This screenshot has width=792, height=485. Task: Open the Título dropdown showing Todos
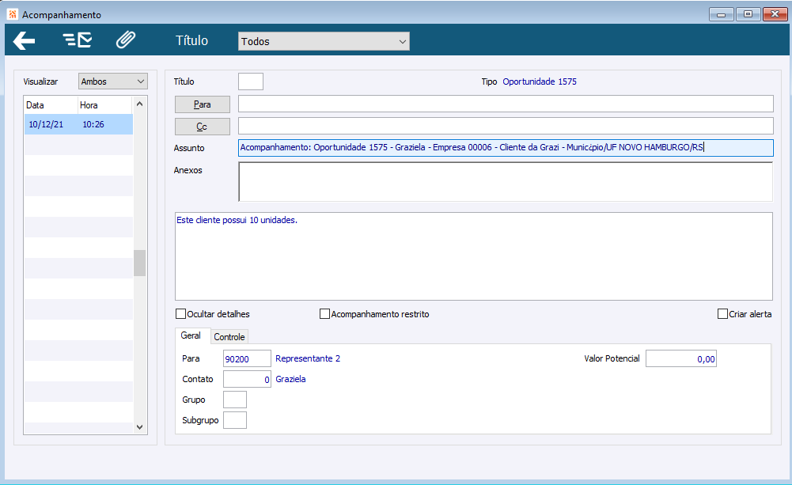(324, 41)
